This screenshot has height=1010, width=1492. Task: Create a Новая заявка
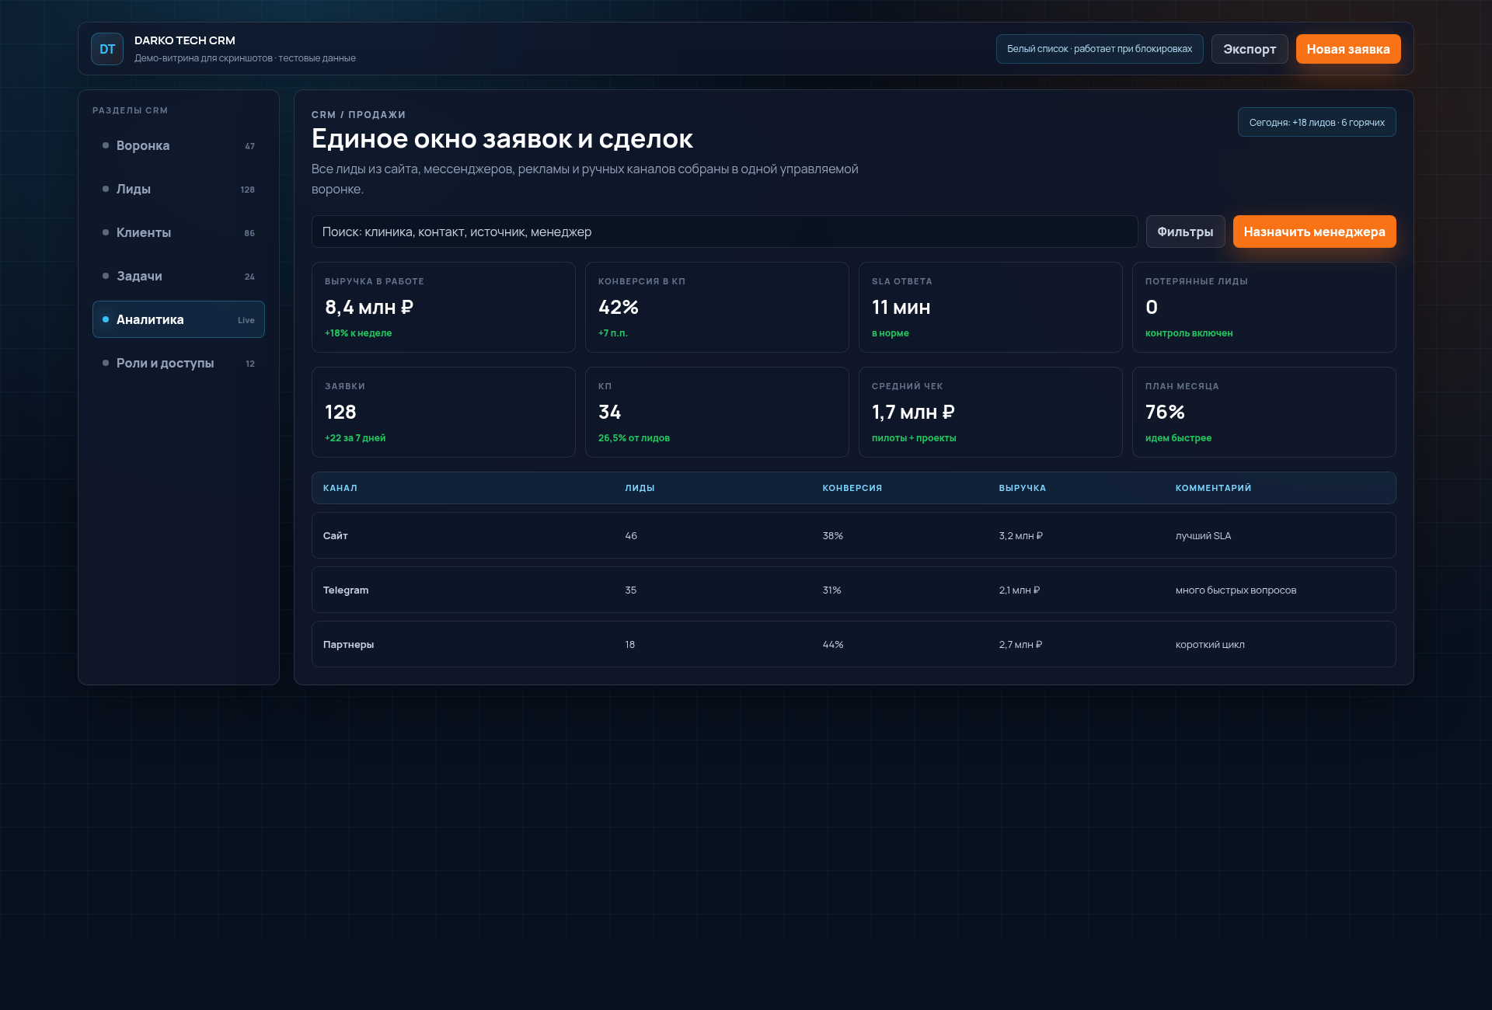[1348, 49]
